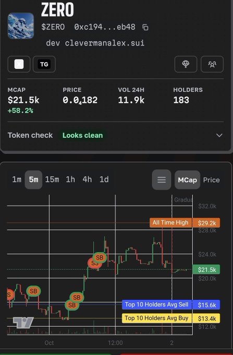Screen dimensions: 233x355
Task: Click the blue Top 10 Holders Avg Sell label
Action: tap(156, 304)
